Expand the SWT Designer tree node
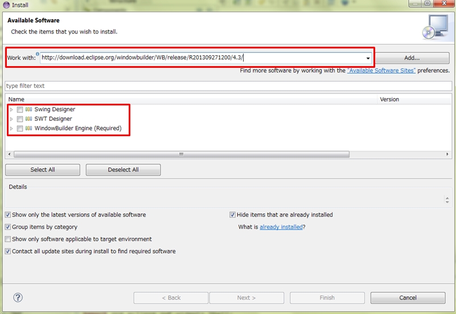This screenshot has height=314, width=456. (11, 119)
